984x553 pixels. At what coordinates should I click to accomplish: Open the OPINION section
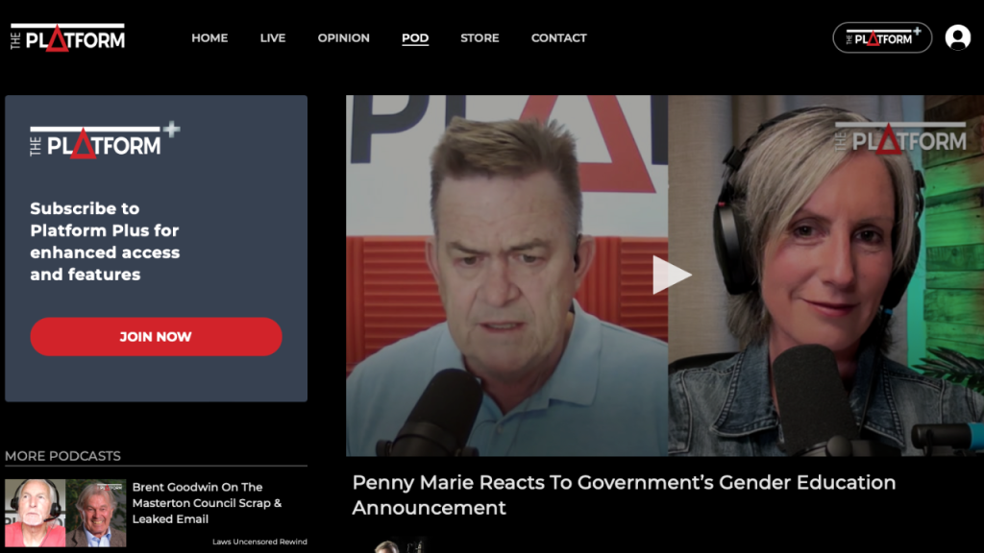click(x=343, y=38)
